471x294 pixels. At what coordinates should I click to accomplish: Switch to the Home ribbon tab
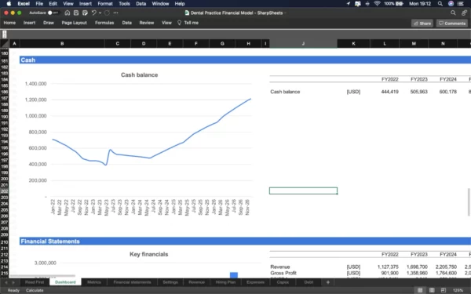(9, 23)
